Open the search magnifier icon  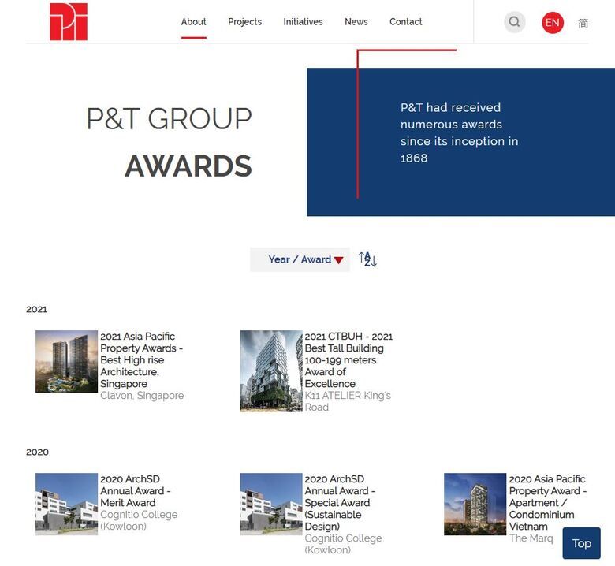coord(514,22)
